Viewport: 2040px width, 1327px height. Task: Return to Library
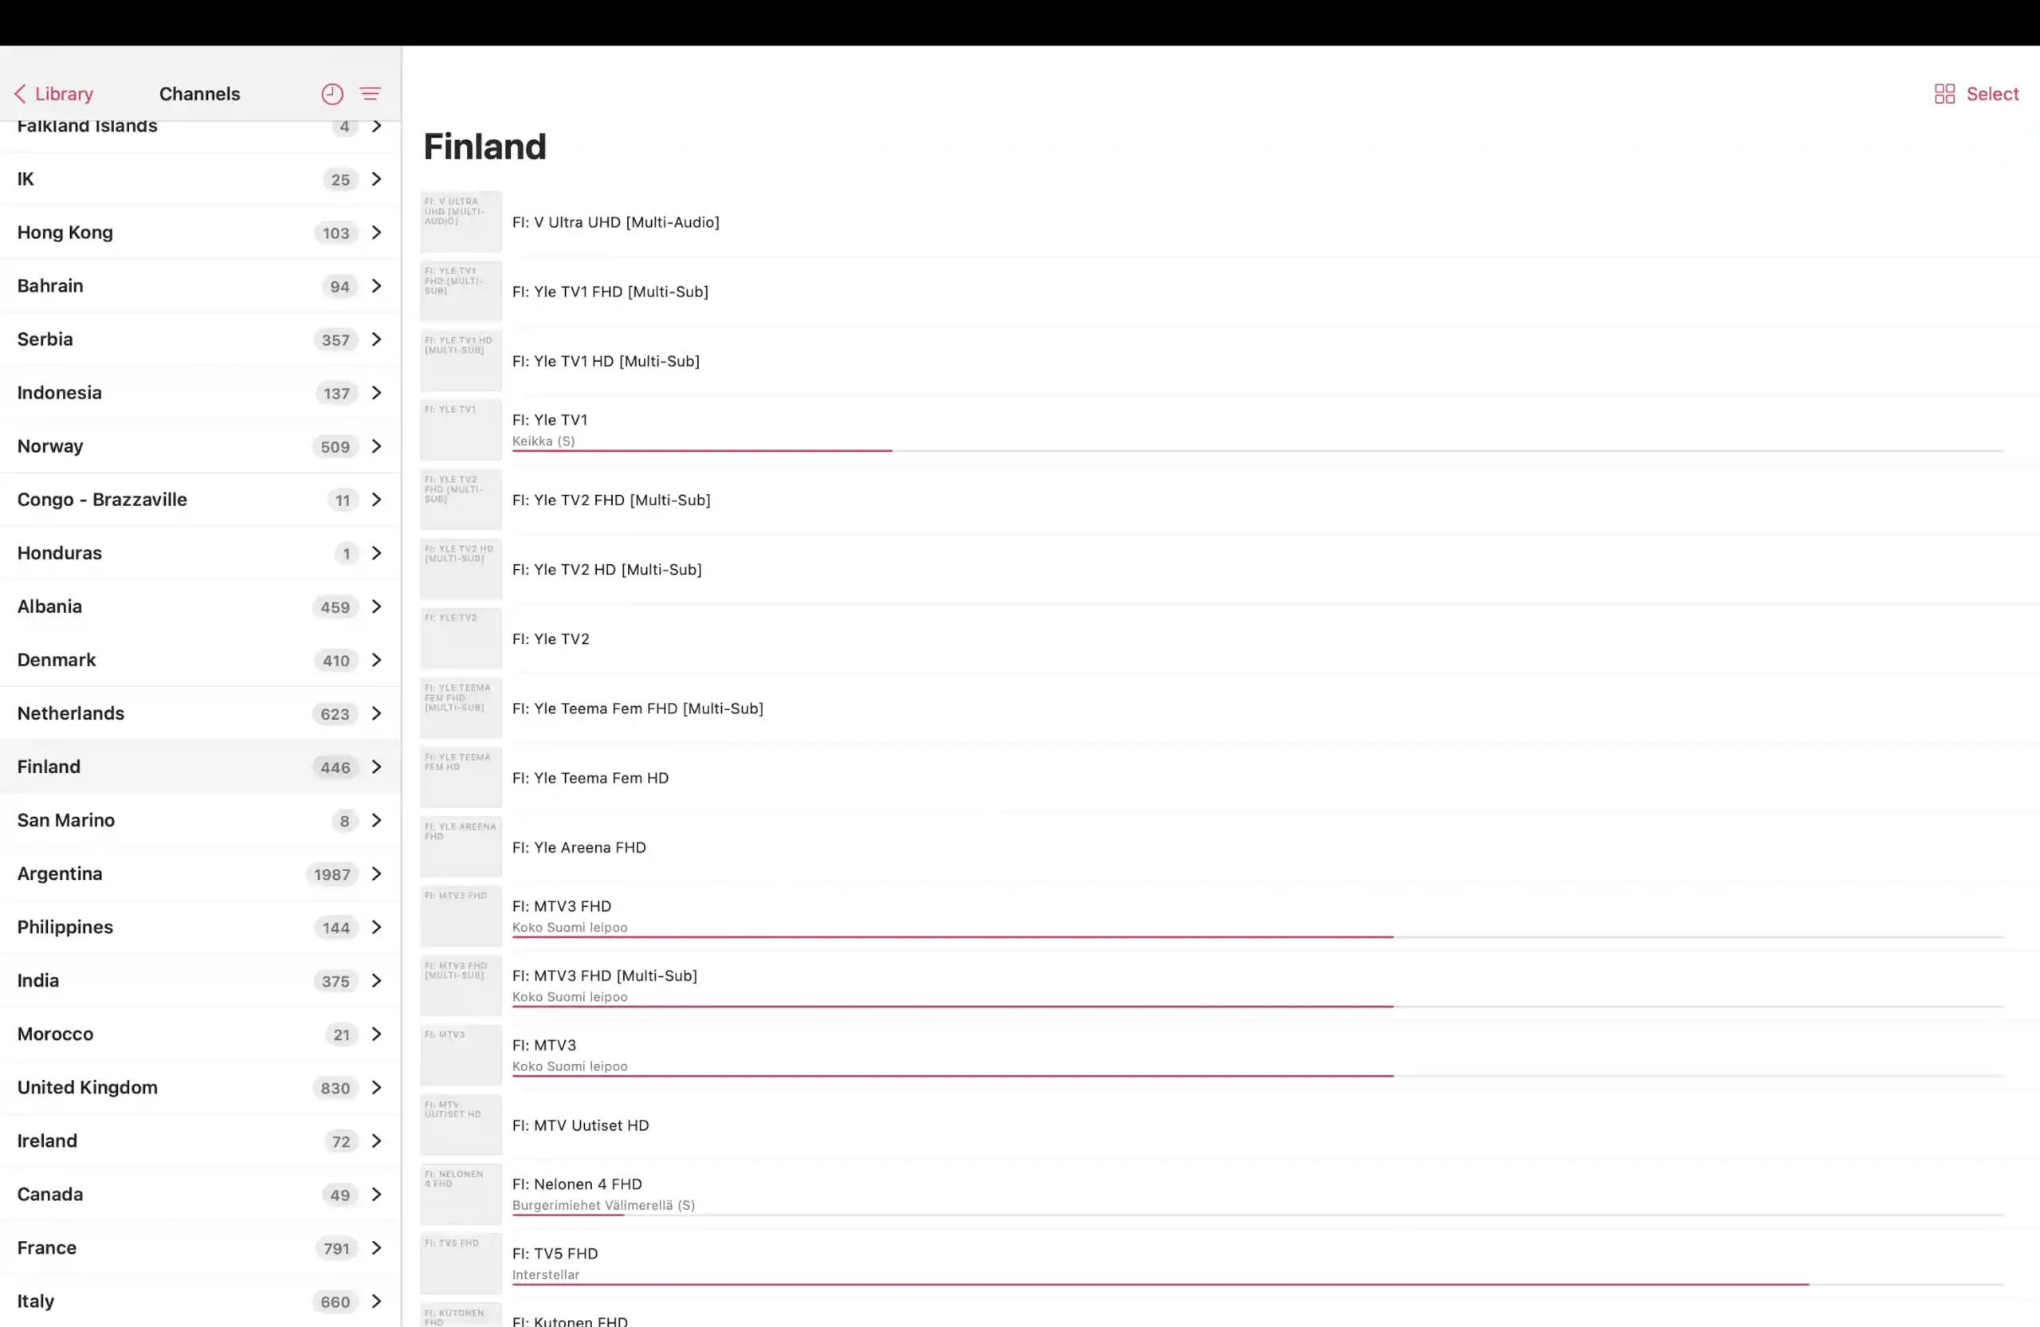(53, 94)
